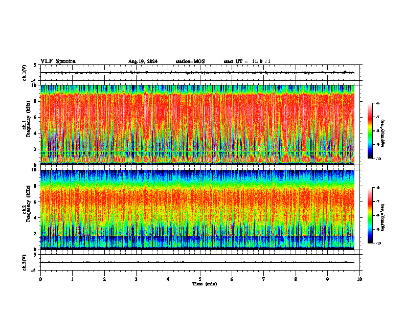Click time axis tick label "9"
The width and height of the screenshot is (405, 313).
[327, 279]
